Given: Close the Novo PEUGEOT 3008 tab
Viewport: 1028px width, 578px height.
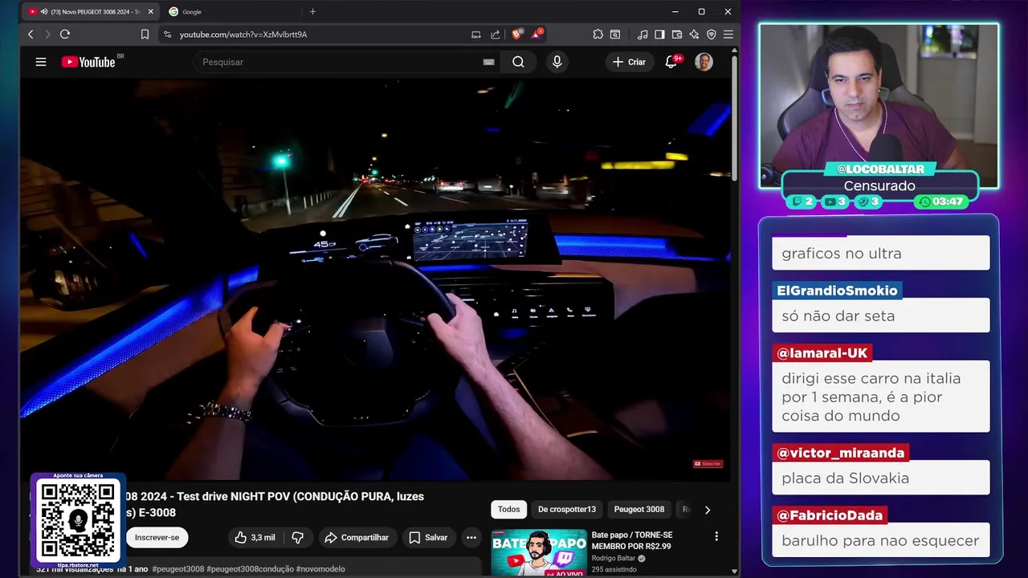Looking at the screenshot, I should pos(150,12).
